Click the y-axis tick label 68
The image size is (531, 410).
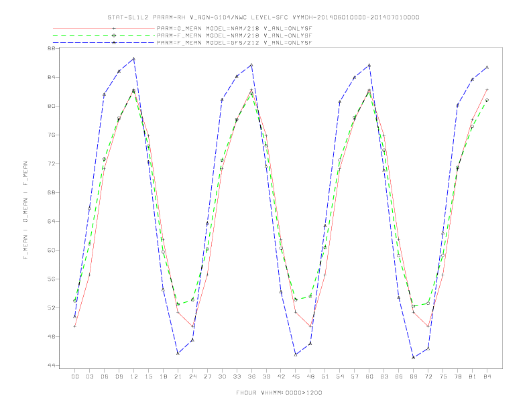pyautogui.click(x=52, y=192)
